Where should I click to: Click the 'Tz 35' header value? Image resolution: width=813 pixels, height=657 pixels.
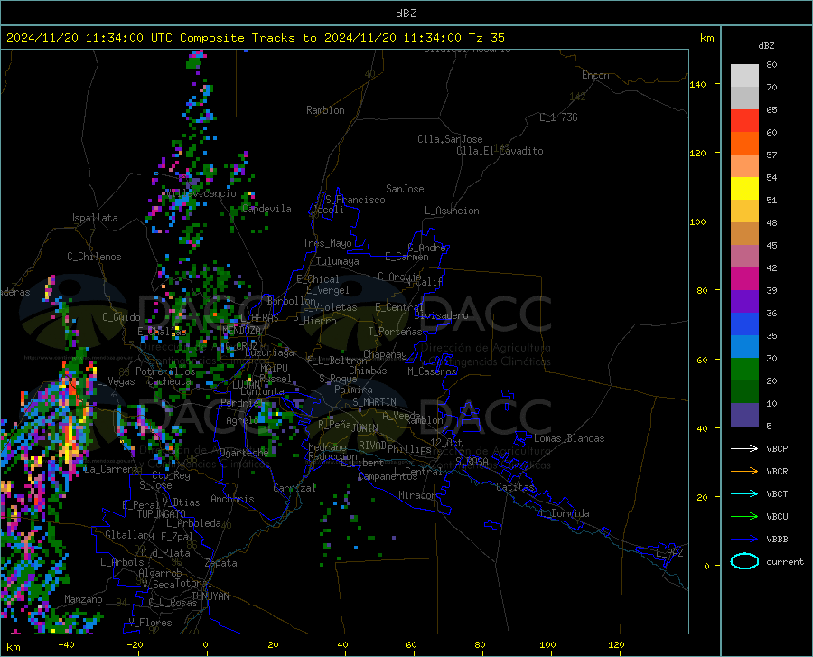click(x=487, y=38)
